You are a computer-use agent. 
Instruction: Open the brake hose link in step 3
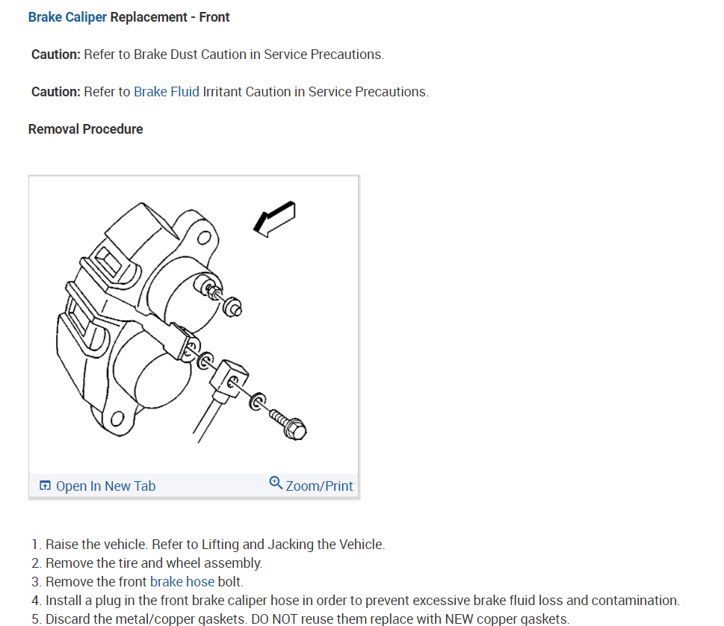182,582
